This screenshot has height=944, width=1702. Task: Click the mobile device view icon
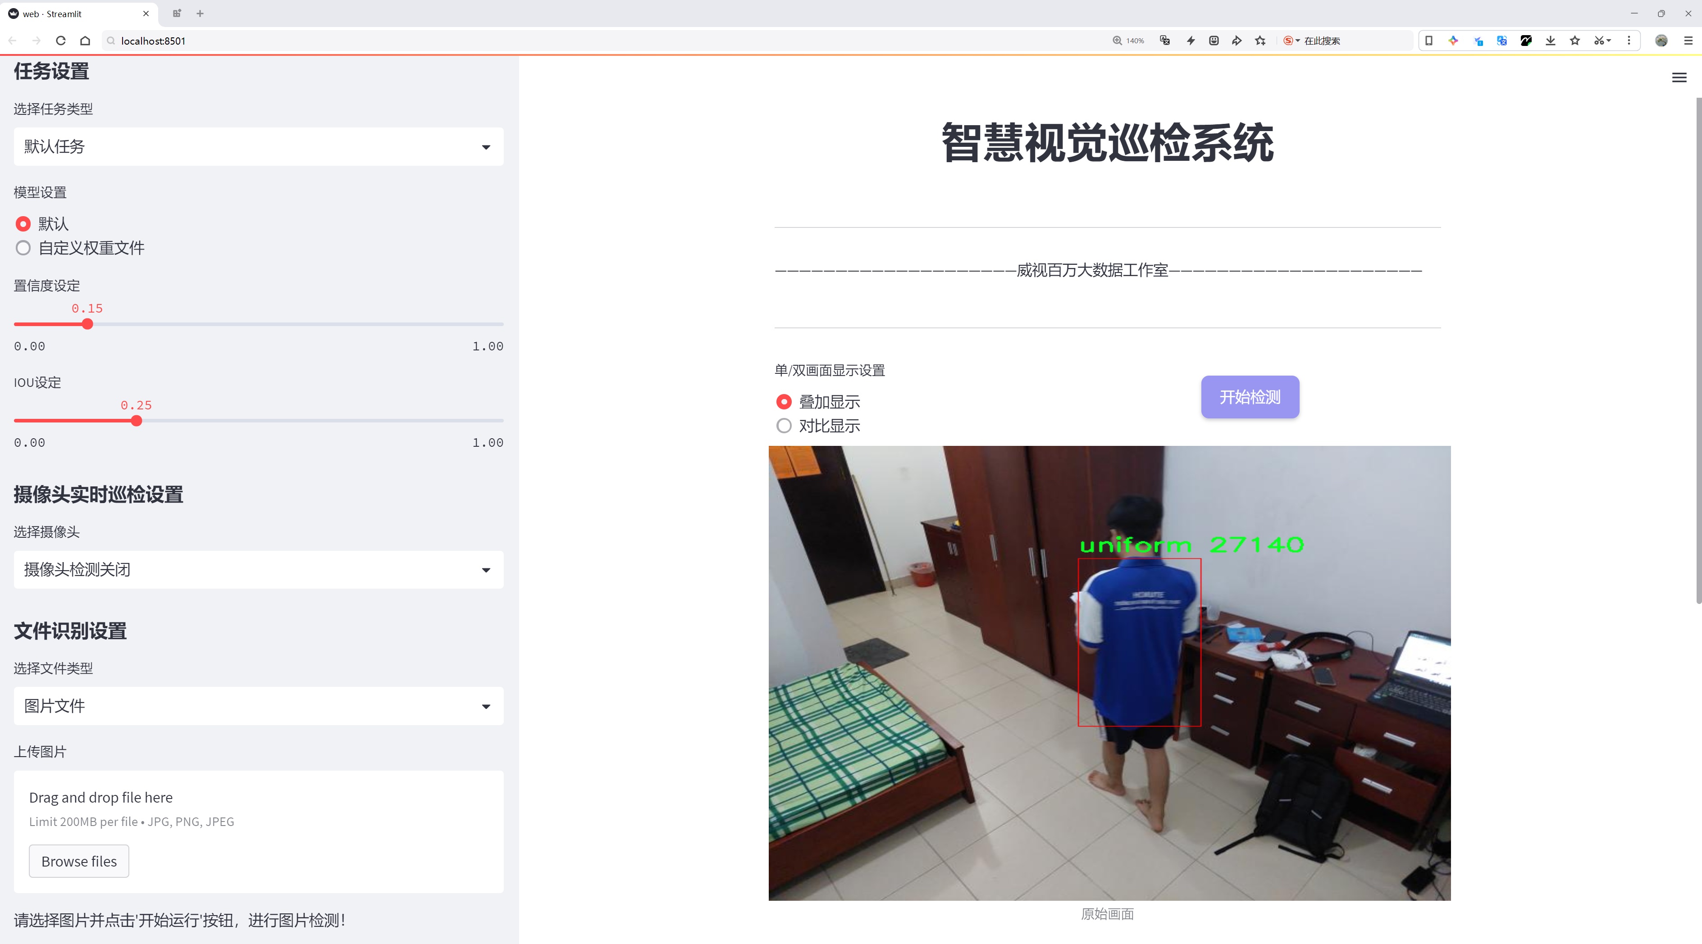click(1428, 41)
